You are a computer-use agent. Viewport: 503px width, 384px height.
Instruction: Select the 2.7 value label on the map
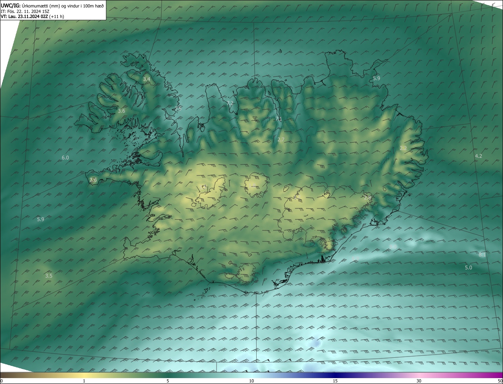(x=281, y=139)
